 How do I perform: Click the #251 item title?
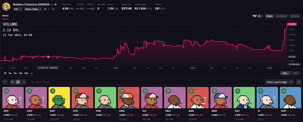point(238,111)
